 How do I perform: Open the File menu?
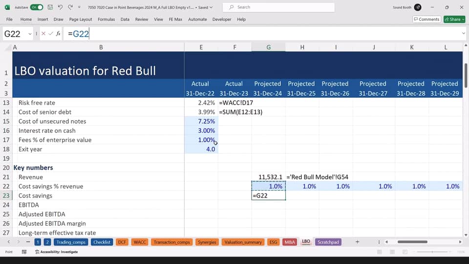coord(9,19)
